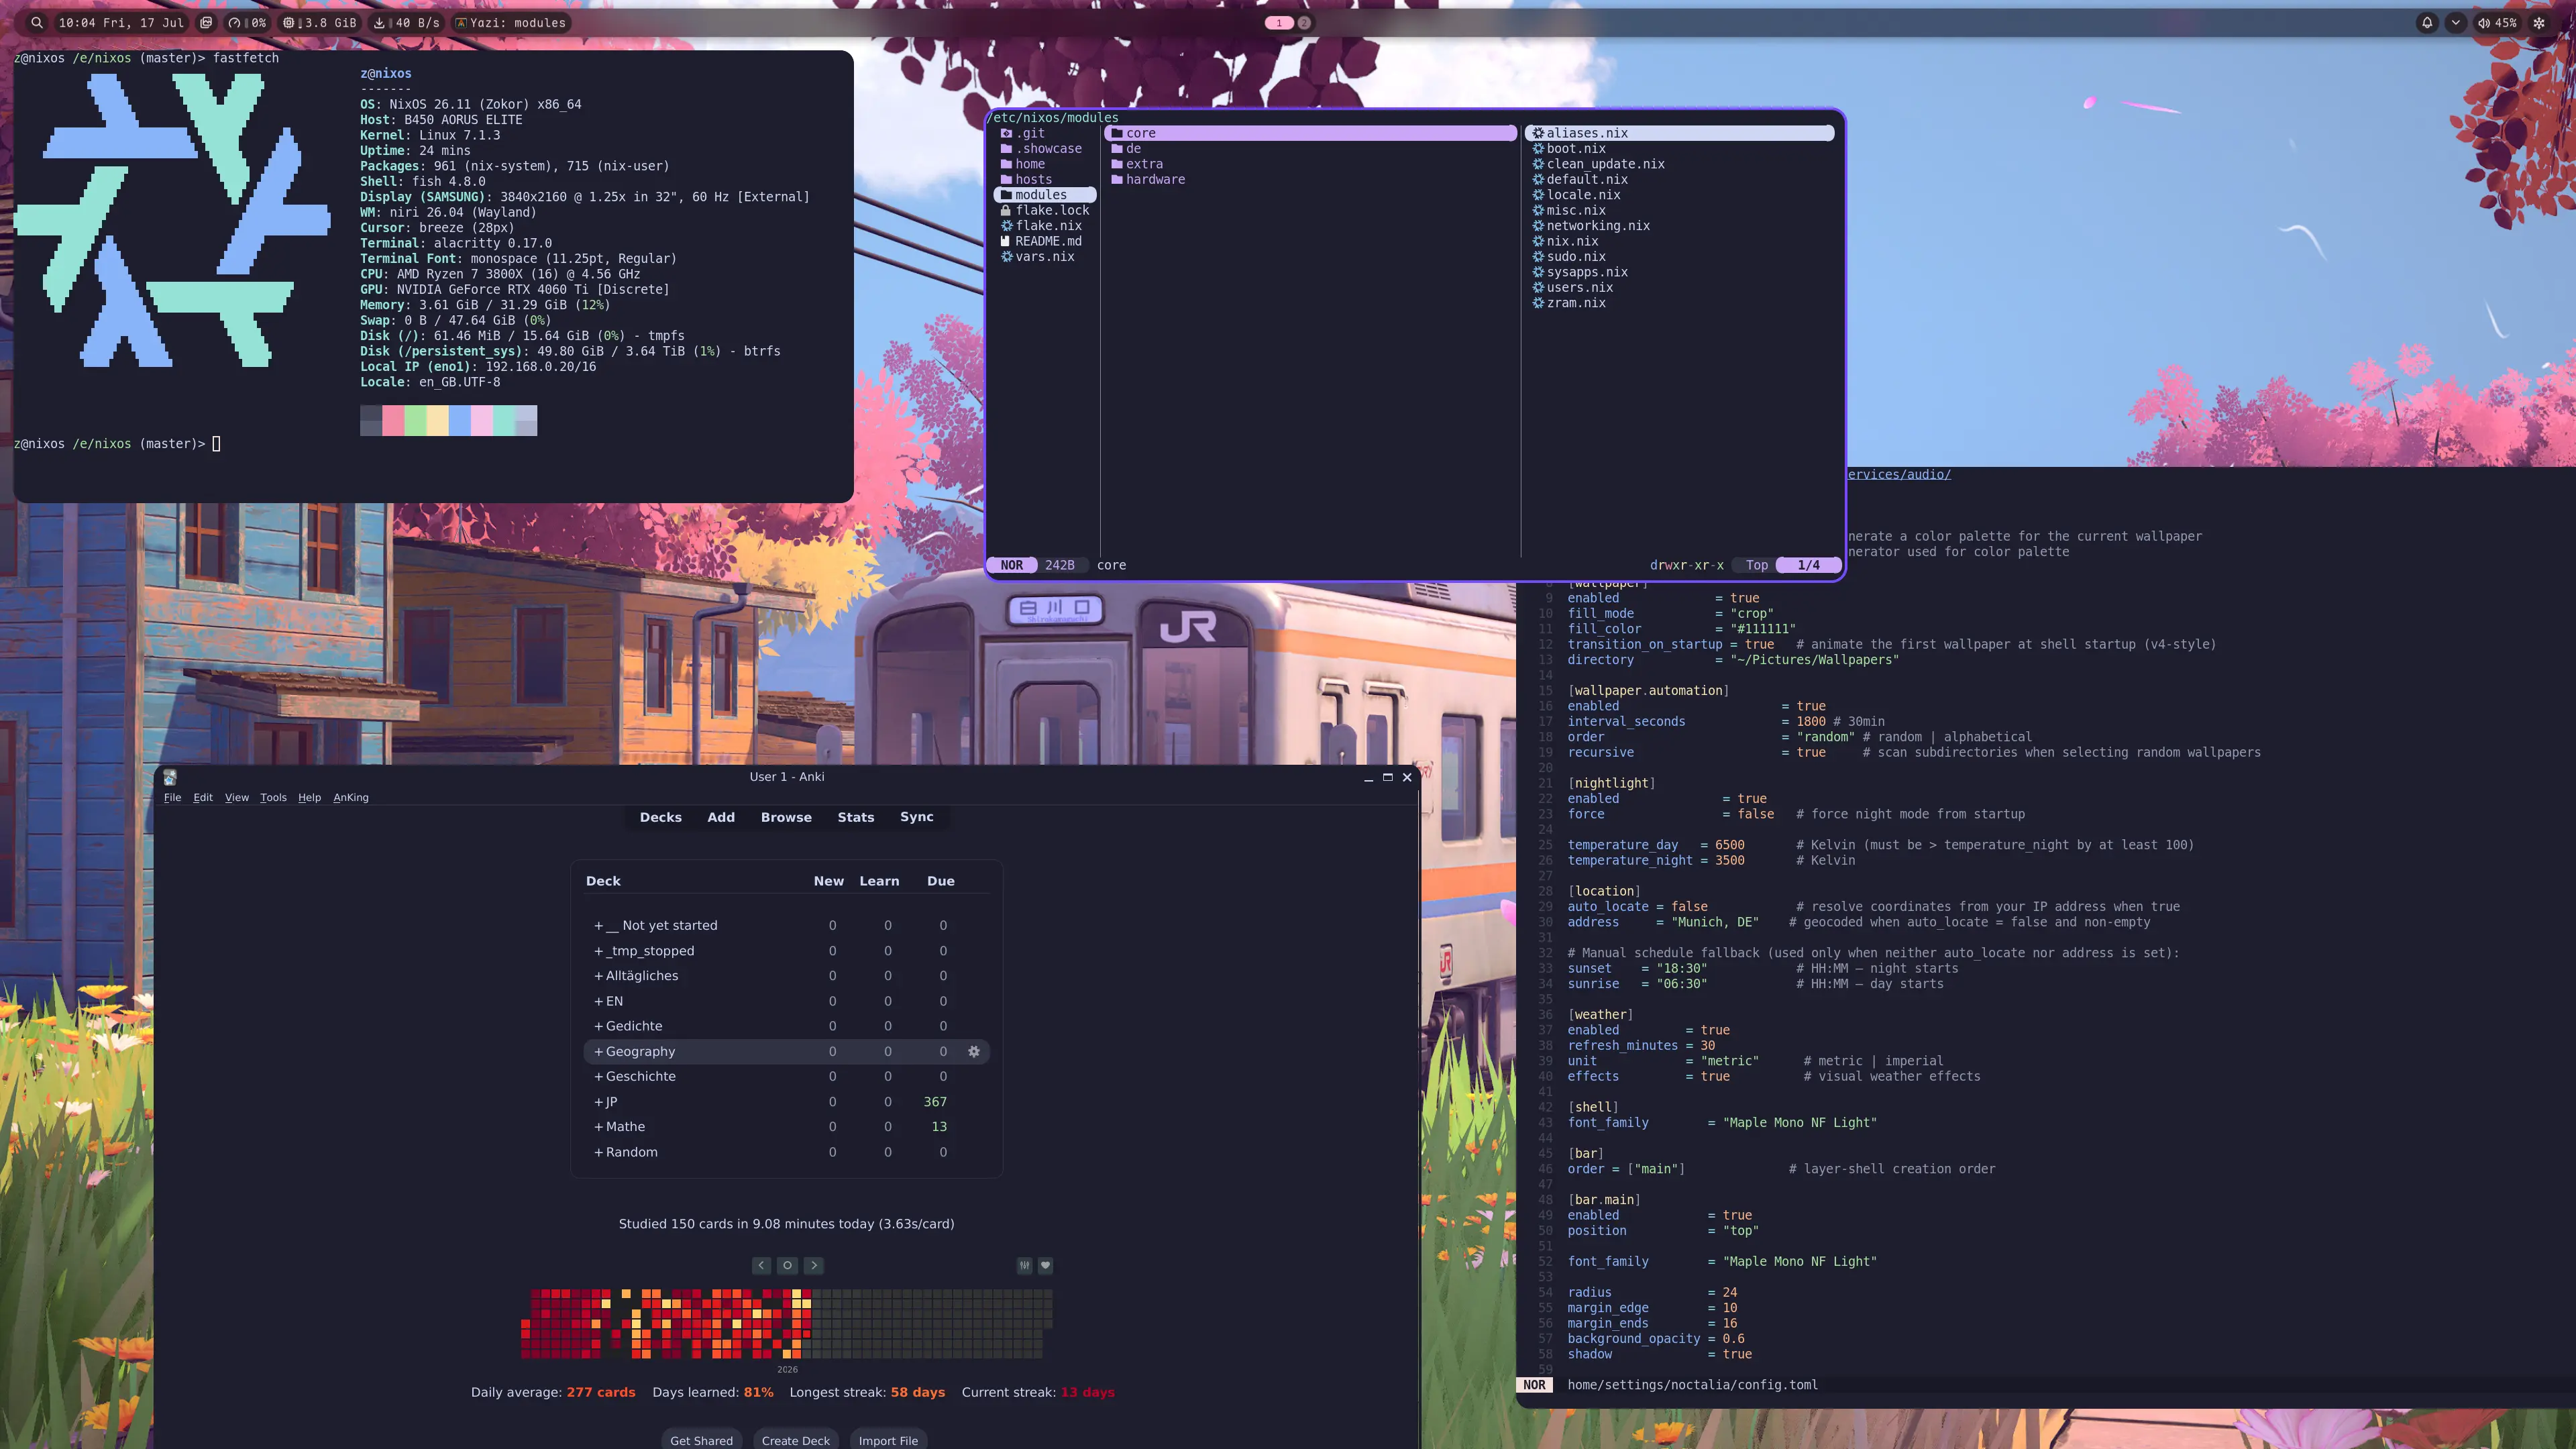Click the heart support icon near heatmap
Screen dimensions: 2576x1449
(x=1045, y=1265)
